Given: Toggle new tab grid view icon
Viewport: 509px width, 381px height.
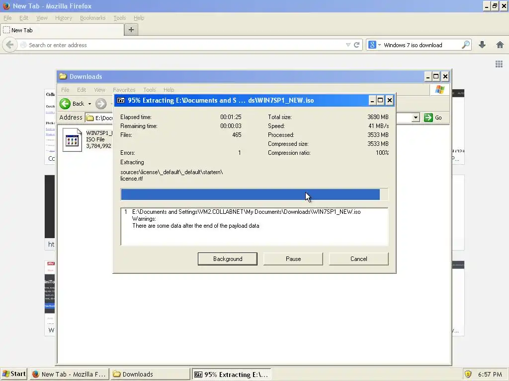Looking at the screenshot, I should [499, 64].
